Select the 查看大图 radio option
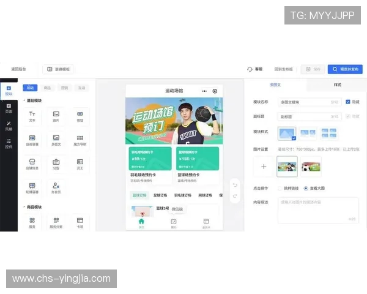 tap(306, 188)
